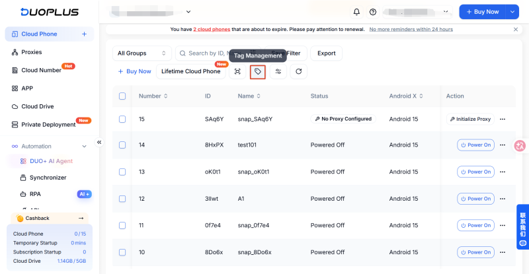Screen dimensions: 529x274
Task: Power On the snap_oK0t1 phone
Action: pos(475,172)
